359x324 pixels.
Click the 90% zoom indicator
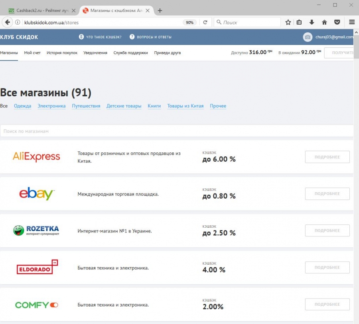189,22
